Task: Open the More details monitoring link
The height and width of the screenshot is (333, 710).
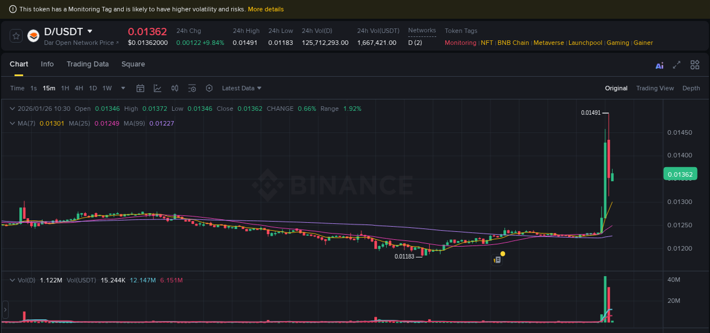Action: (x=266, y=9)
